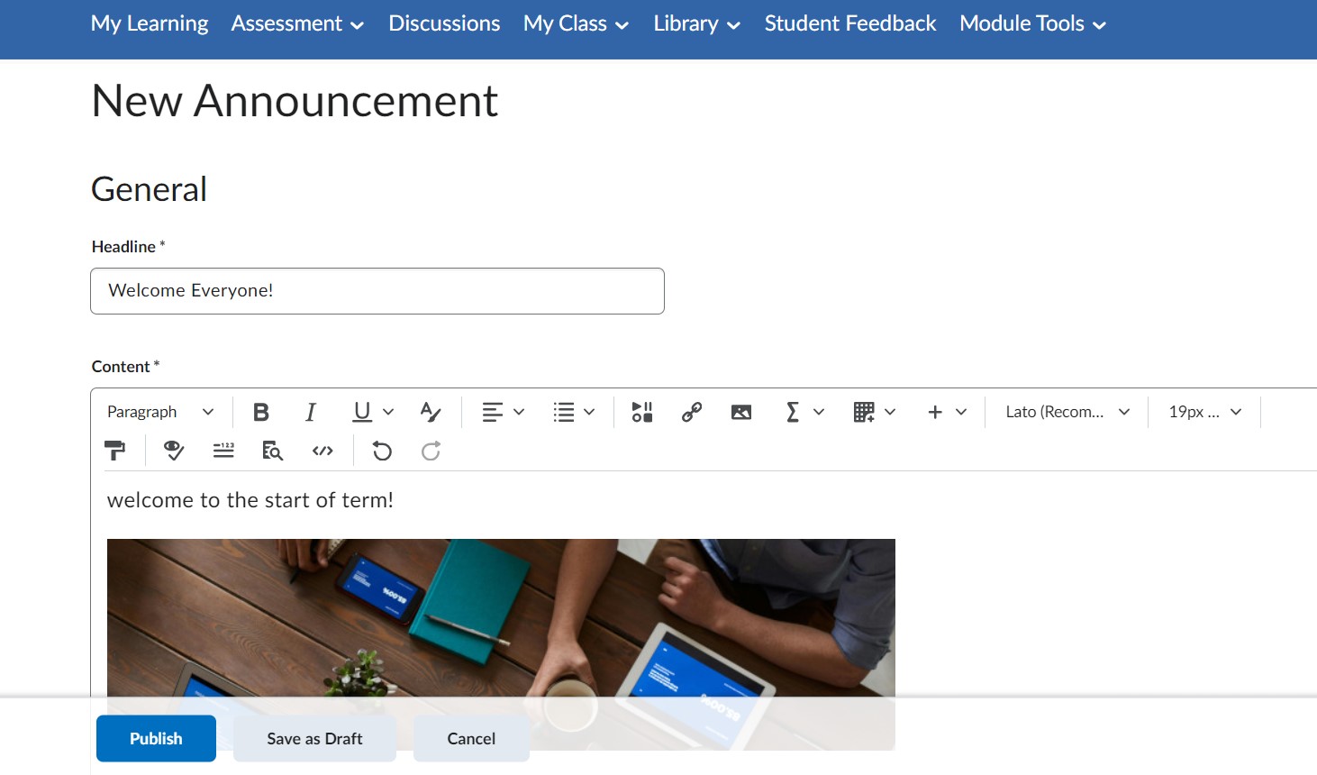Open the word count tool
Viewport: 1317px width, 775px height.
[223, 451]
